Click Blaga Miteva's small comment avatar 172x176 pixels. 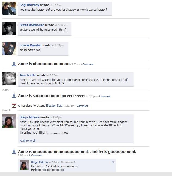[x=24, y=165]
